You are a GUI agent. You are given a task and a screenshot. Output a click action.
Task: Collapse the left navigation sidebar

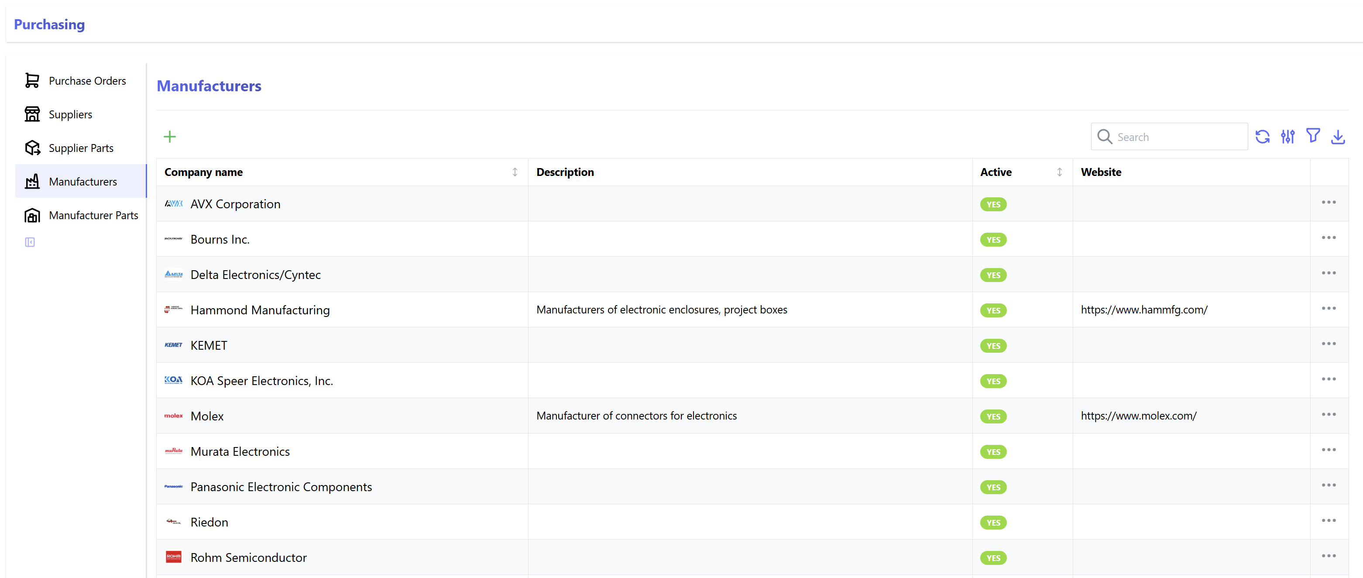click(30, 242)
